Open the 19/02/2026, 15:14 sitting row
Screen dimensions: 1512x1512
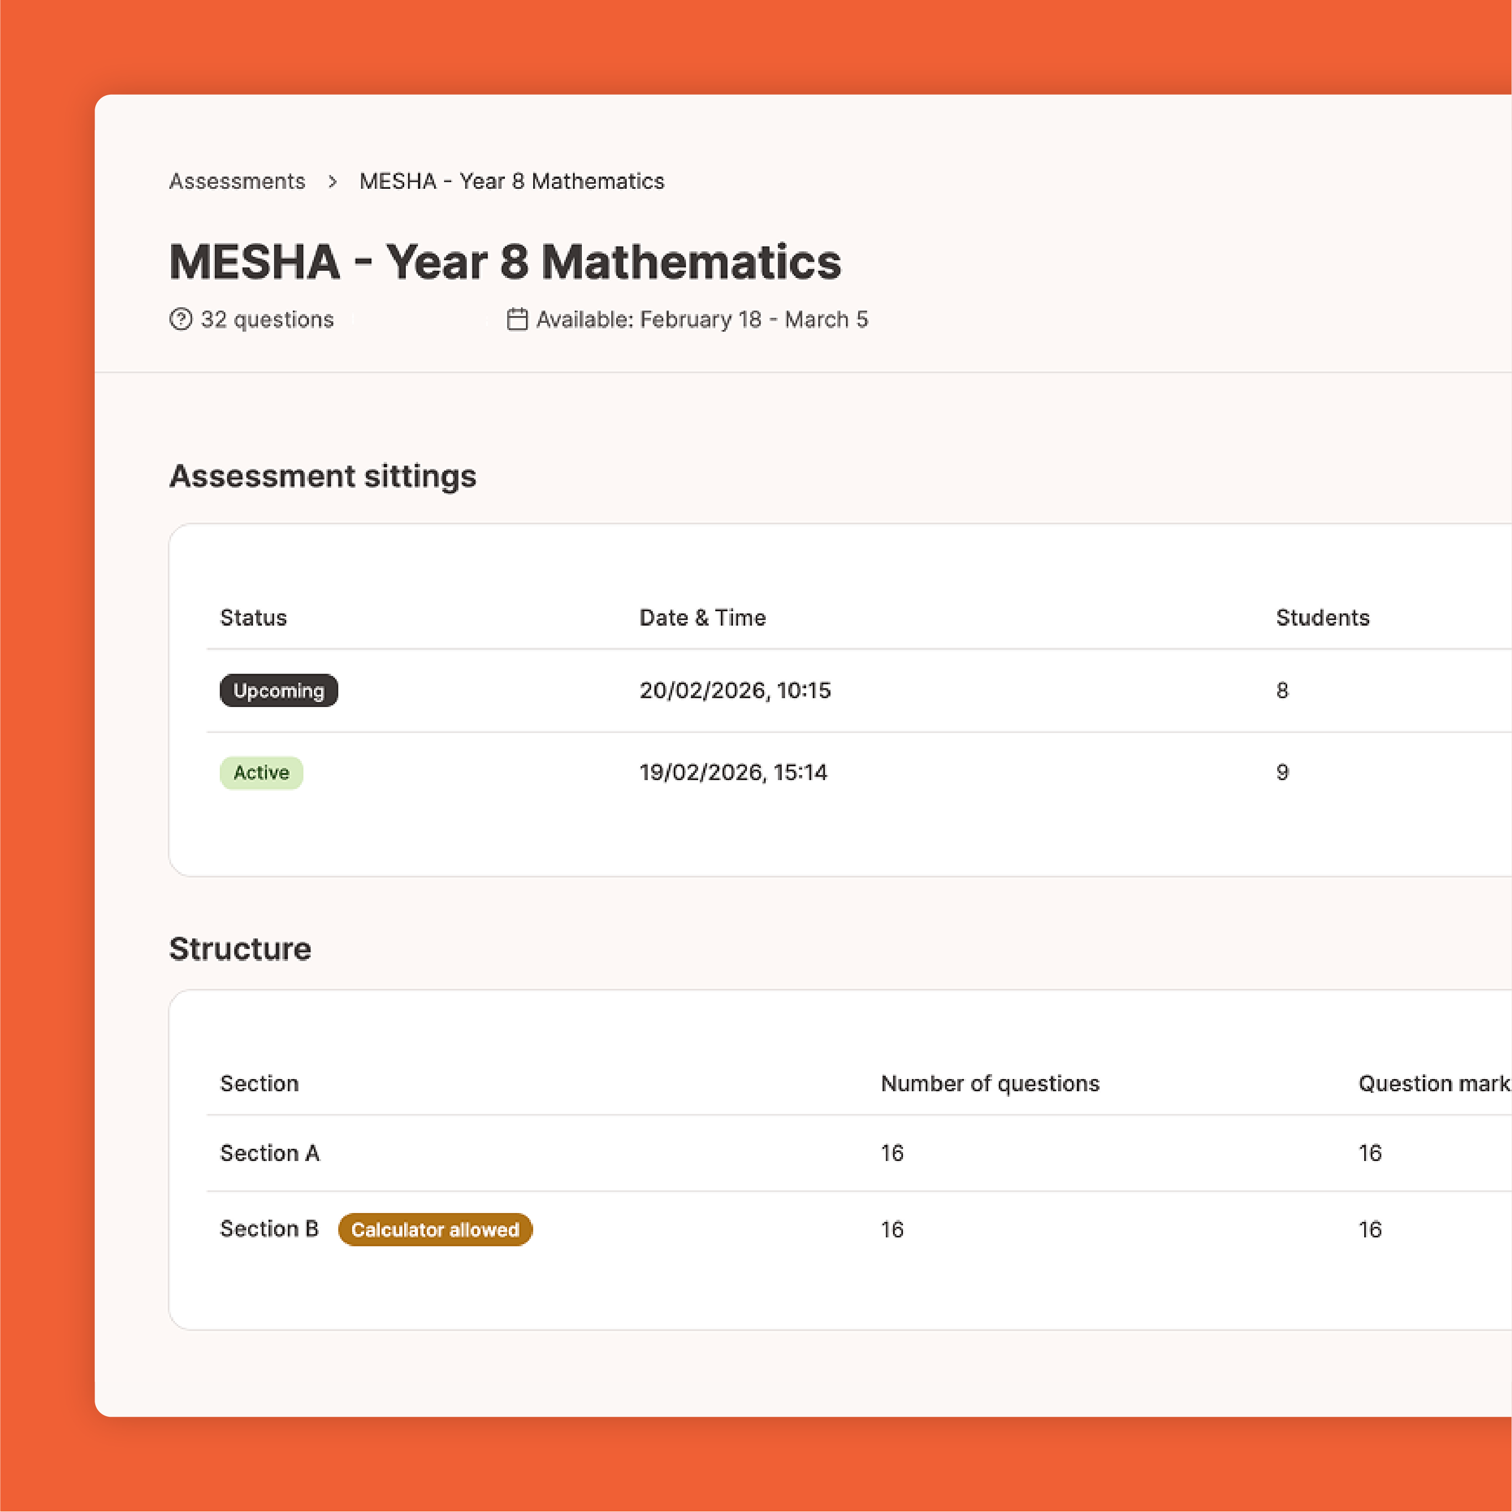coord(734,772)
